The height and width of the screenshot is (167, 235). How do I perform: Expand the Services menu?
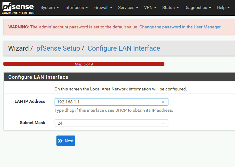coord(128,7)
